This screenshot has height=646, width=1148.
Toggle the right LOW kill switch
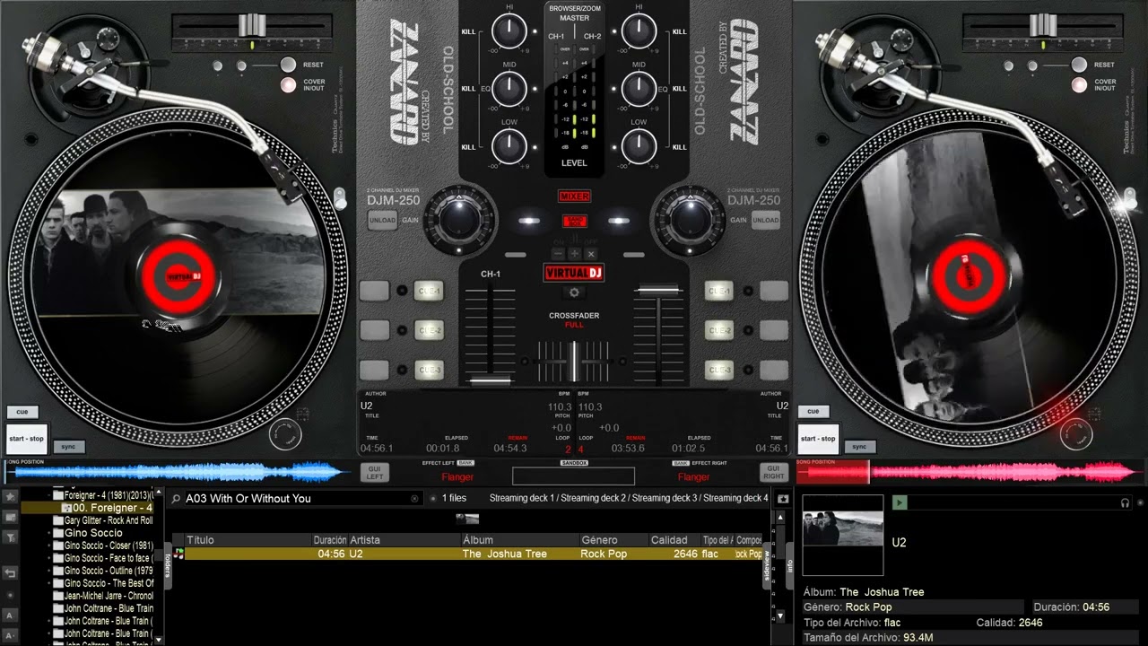click(679, 146)
